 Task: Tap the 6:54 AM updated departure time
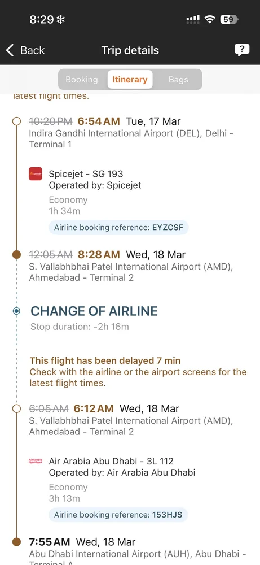[99, 121]
